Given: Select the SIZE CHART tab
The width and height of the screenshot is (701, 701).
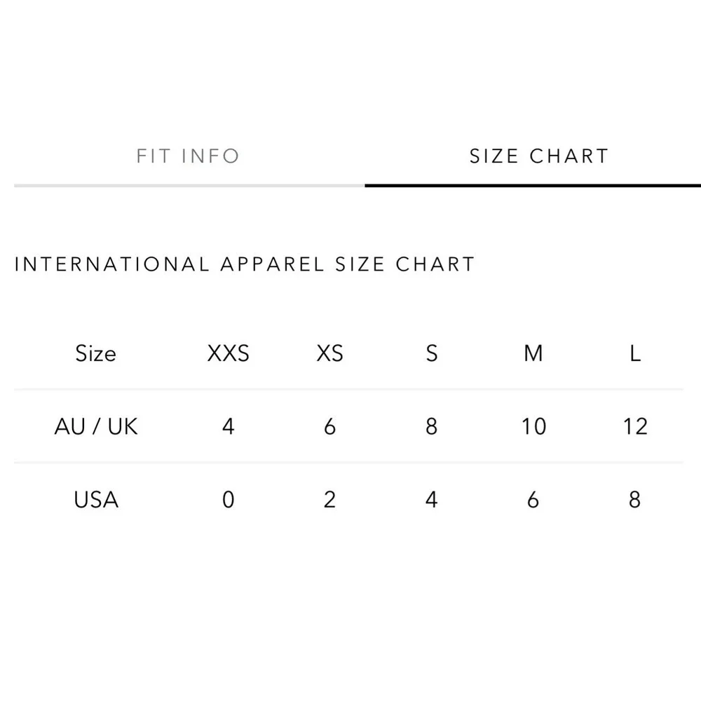Looking at the screenshot, I should tap(539, 156).
